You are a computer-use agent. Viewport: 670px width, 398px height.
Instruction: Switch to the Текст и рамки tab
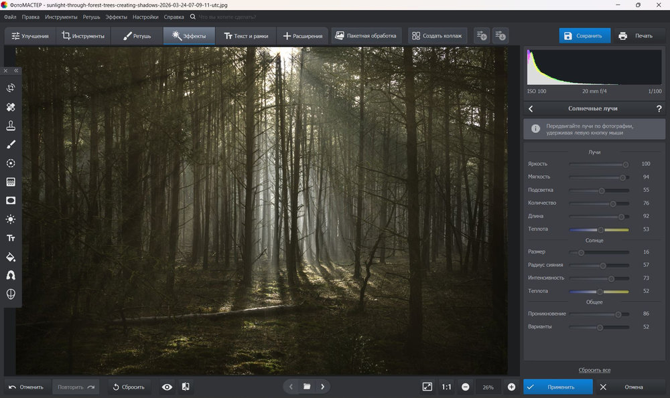tap(246, 36)
